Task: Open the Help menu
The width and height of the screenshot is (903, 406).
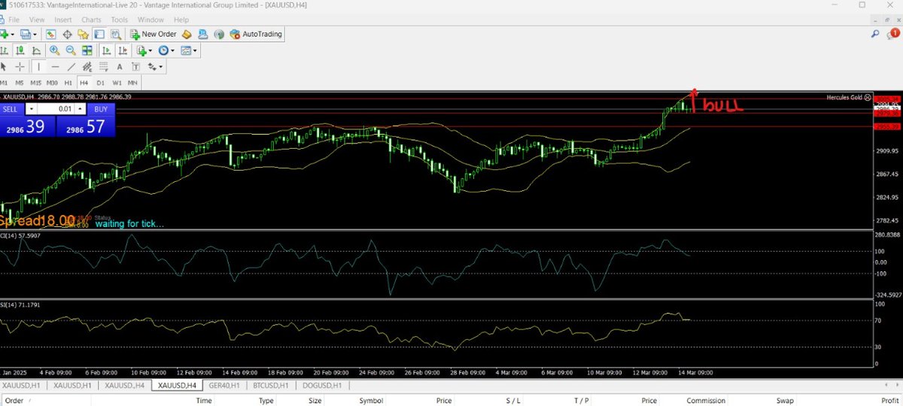Action: (x=181, y=20)
